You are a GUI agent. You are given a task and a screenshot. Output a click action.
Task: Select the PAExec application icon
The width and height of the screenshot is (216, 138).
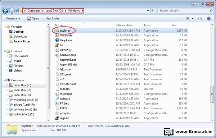(x=57, y=103)
